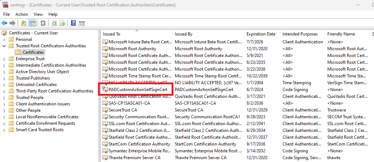Screen dimensions: 374x162
Task: Click certificate icon for Microsoft Intune Beta Root
Action: (105, 42)
